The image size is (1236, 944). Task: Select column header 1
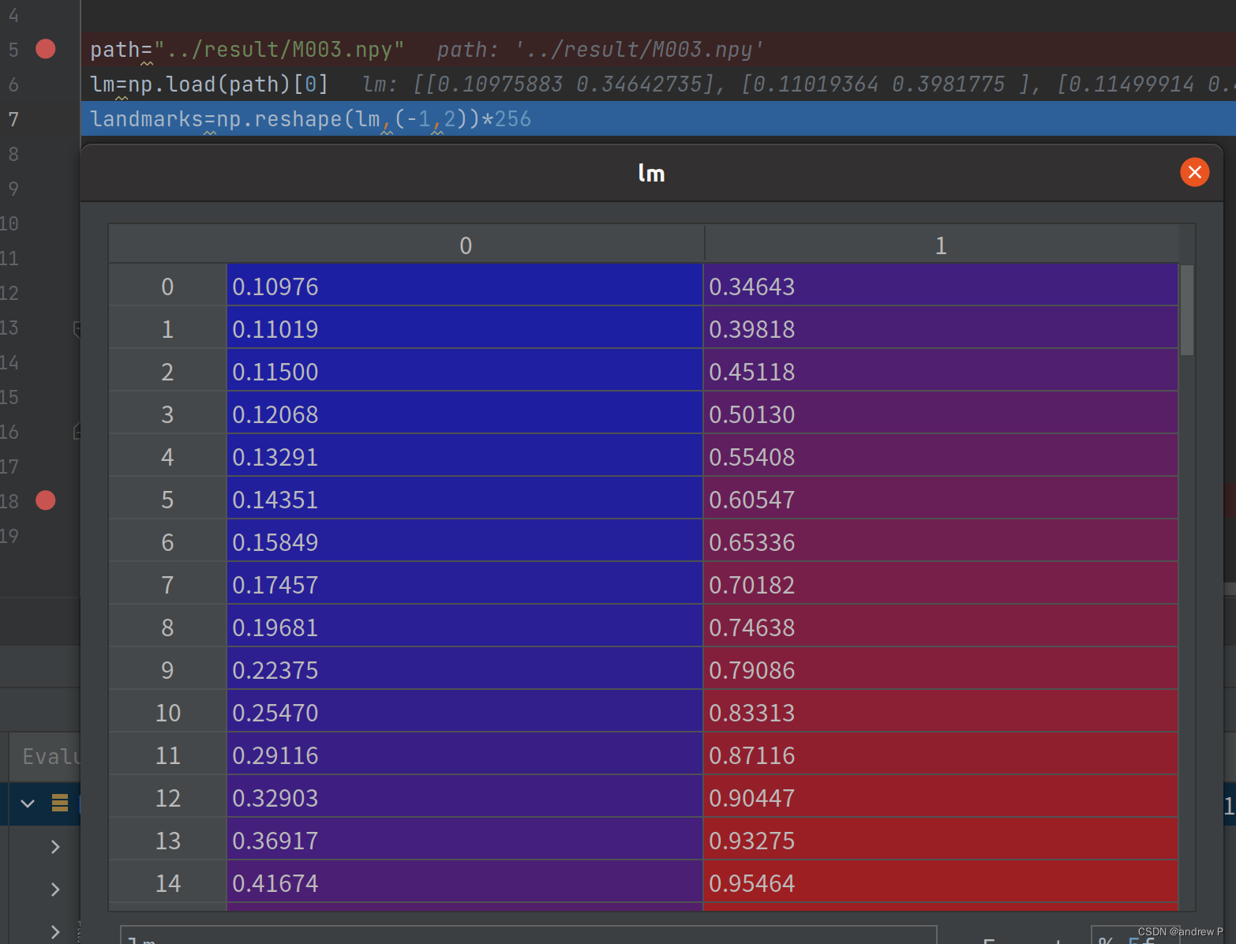[x=941, y=245]
